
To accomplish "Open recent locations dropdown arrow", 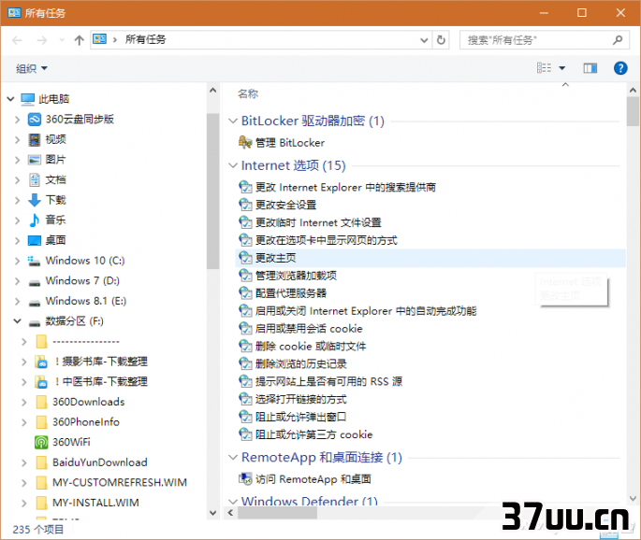I will coord(62,40).
